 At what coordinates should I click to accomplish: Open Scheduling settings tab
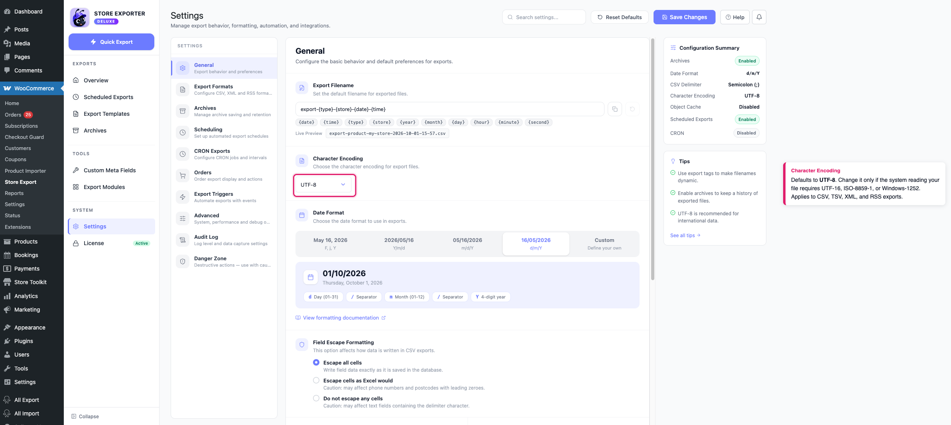224,133
